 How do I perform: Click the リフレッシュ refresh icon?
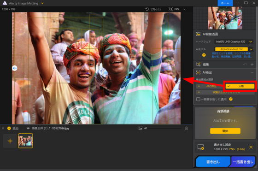coord(147,9)
